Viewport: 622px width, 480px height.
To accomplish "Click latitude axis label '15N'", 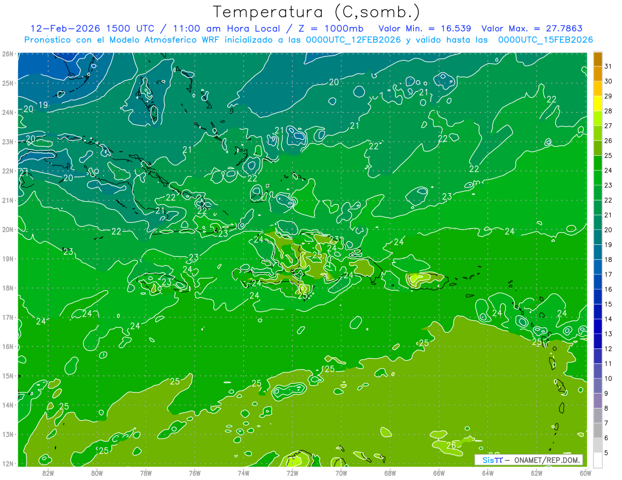I will point(8,376).
